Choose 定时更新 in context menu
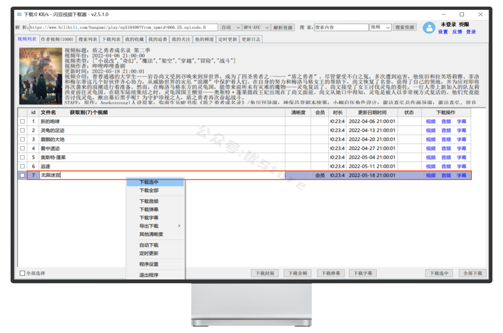The width and height of the screenshot is (503, 333). pyautogui.click(x=155, y=253)
